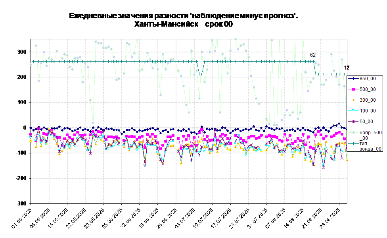Click the cut-off data label at the right edge
Image resolution: width=387 pixels, height=238 pixels.
pos(345,68)
